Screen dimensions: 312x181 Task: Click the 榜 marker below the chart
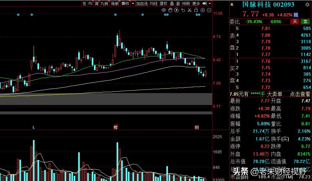pos(115,128)
